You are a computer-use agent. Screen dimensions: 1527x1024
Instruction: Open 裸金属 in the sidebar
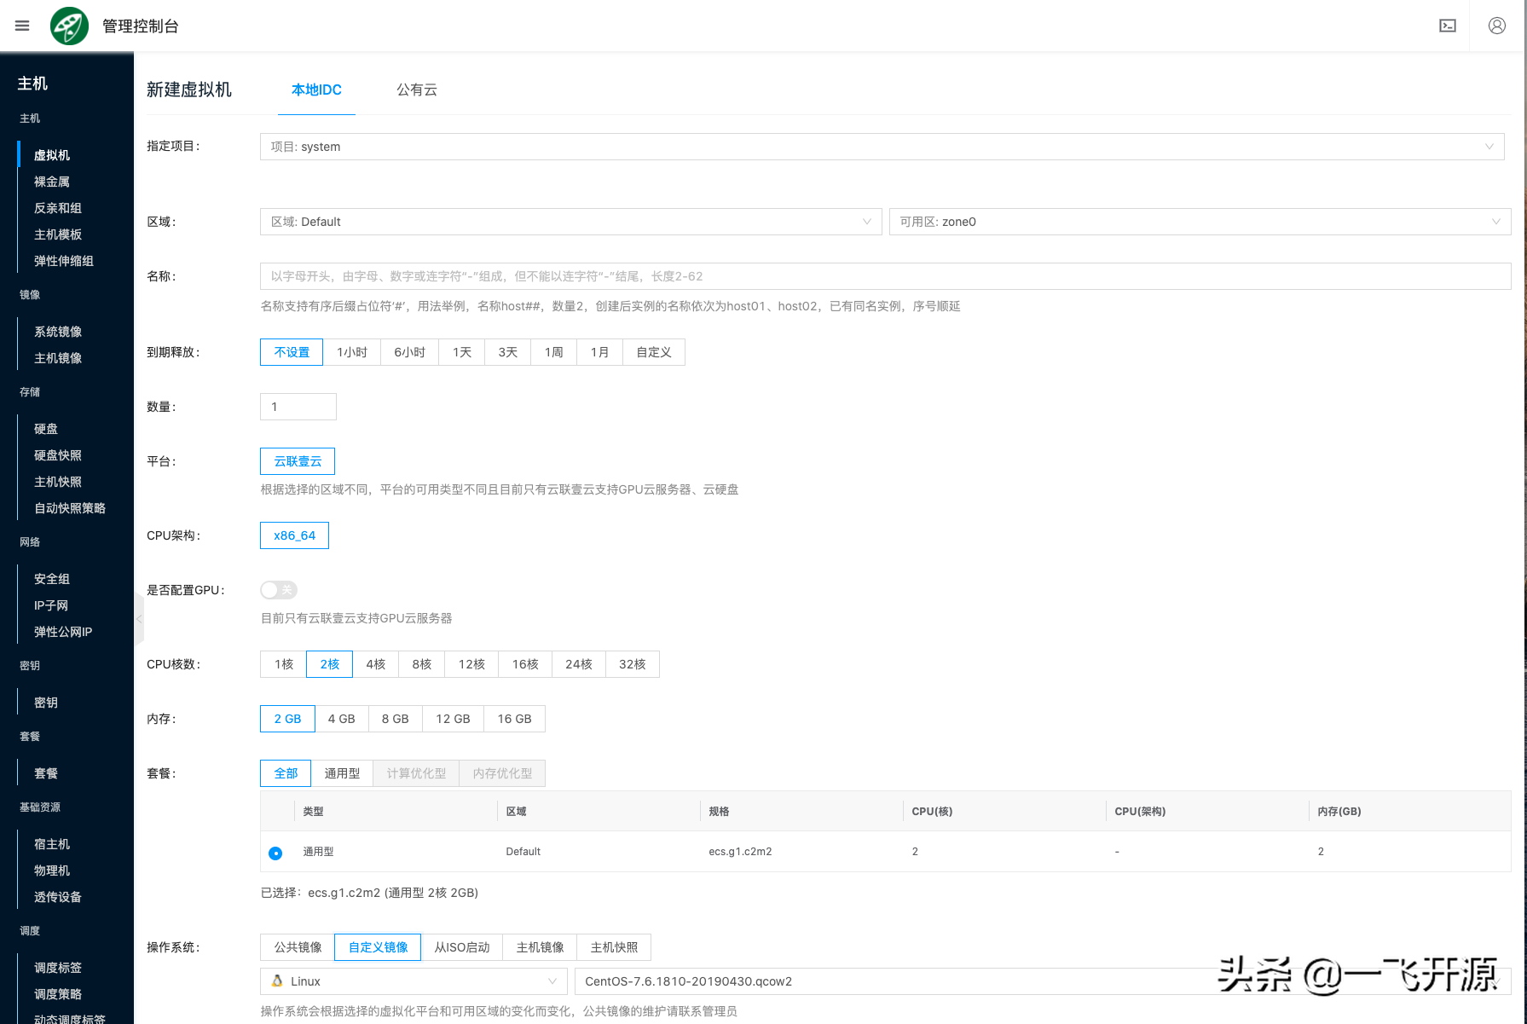click(52, 182)
